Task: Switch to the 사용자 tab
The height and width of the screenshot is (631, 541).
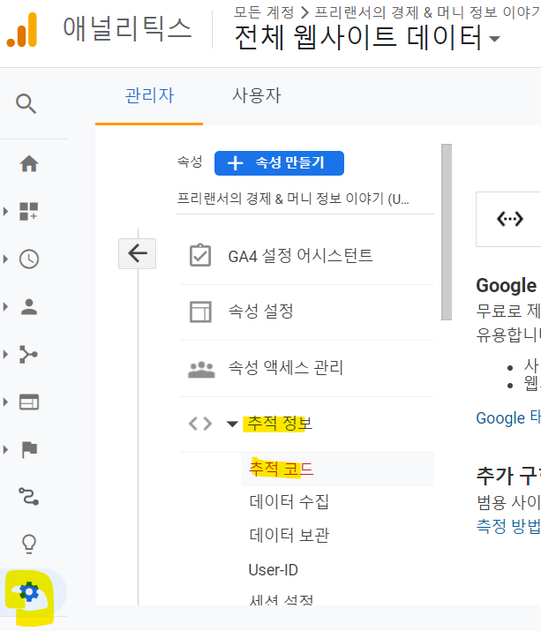Action: point(257,96)
